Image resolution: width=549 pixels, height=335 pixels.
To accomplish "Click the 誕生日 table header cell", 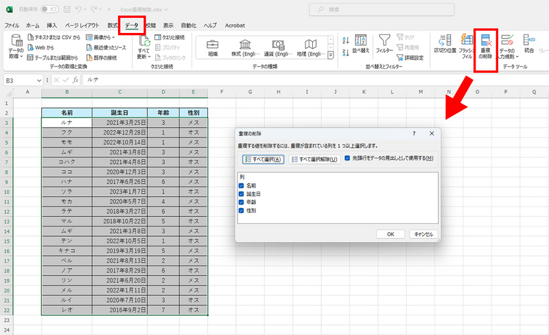I will tap(119, 113).
